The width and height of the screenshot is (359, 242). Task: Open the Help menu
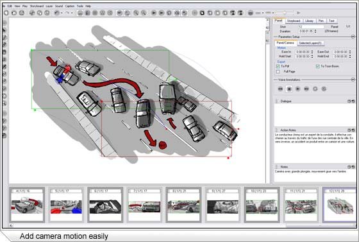[88, 6]
